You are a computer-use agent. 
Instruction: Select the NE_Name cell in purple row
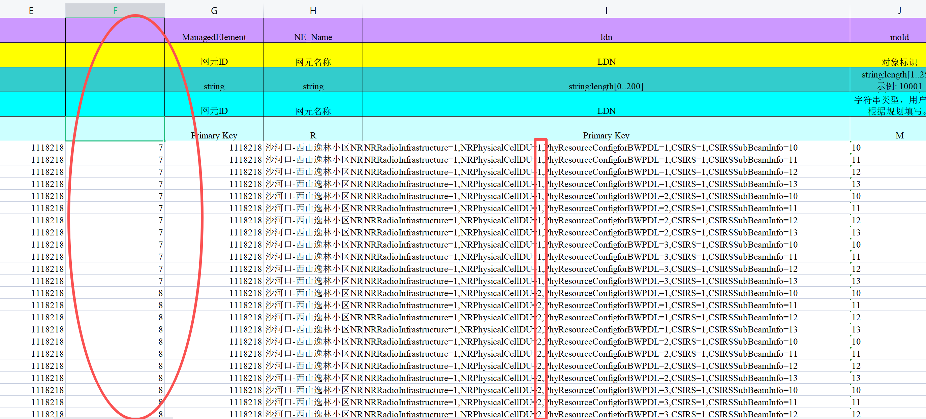pyautogui.click(x=313, y=37)
